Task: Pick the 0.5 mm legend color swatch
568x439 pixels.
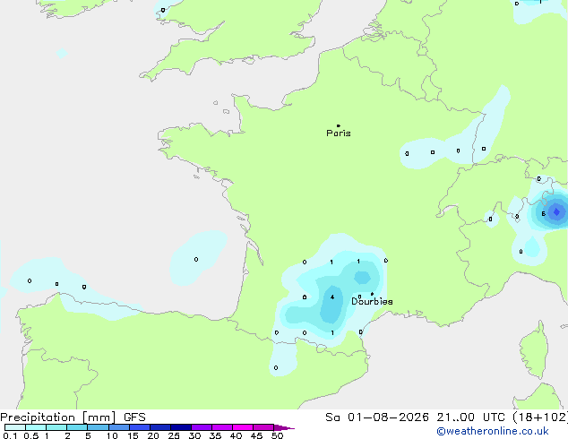Action: [x=36, y=427]
